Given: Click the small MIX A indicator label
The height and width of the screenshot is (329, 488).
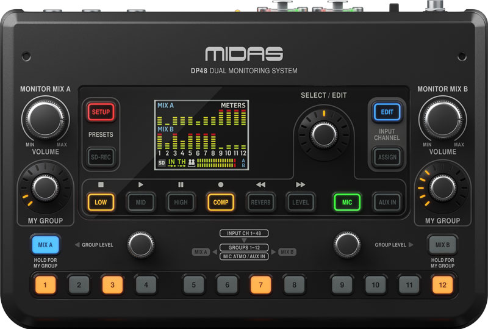Looking at the screenshot, I should 201,251.
